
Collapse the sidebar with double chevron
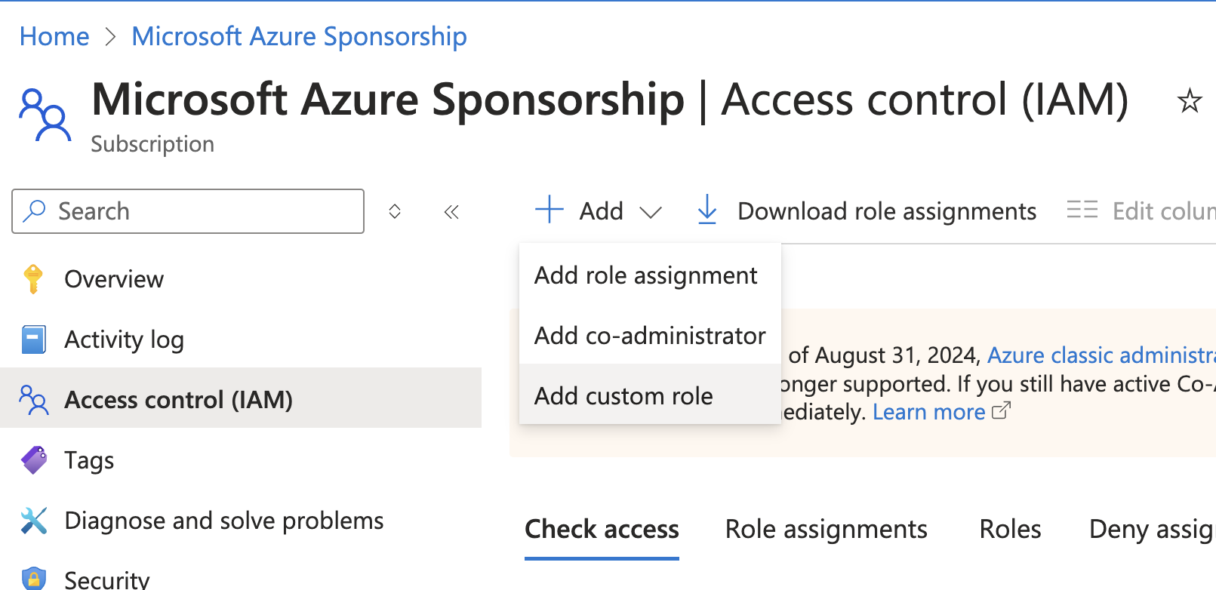[x=451, y=212]
